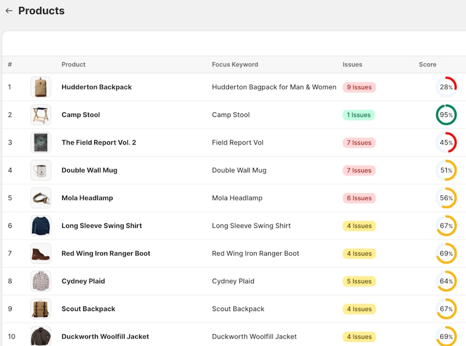This screenshot has width=466, height=346.
Task: Click the Issues column header
Action: click(352, 65)
